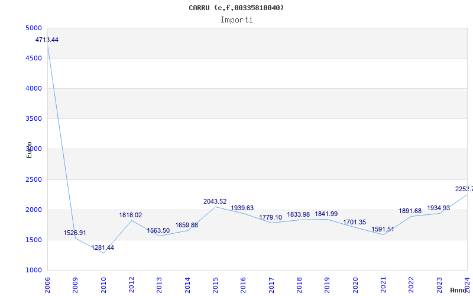Click the 2017 x-axis year label
Viewport: 473px width, 296px height.
tap(271, 285)
